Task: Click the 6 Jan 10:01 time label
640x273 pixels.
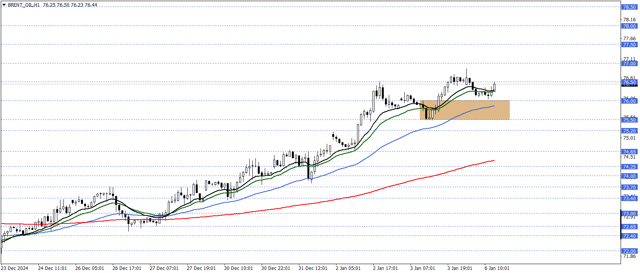Action: click(x=497, y=268)
